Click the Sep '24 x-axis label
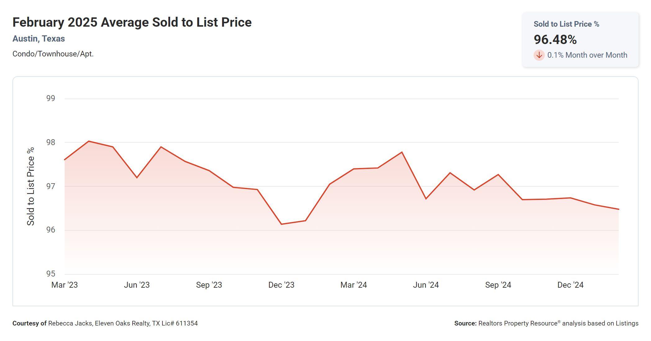This screenshot has width=651, height=341. pyautogui.click(x=498, y=285)
